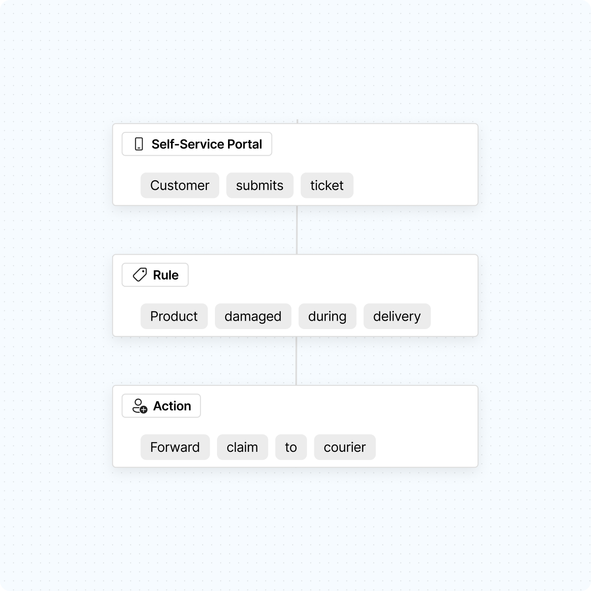Choose the 'during' chip

[327, 316]
